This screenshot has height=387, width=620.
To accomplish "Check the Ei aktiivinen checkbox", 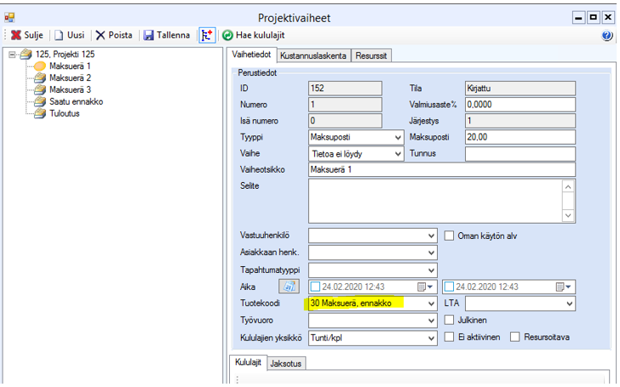I will coord(451,337).
